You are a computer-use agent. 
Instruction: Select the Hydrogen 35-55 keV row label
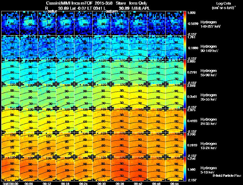(208, 97)
